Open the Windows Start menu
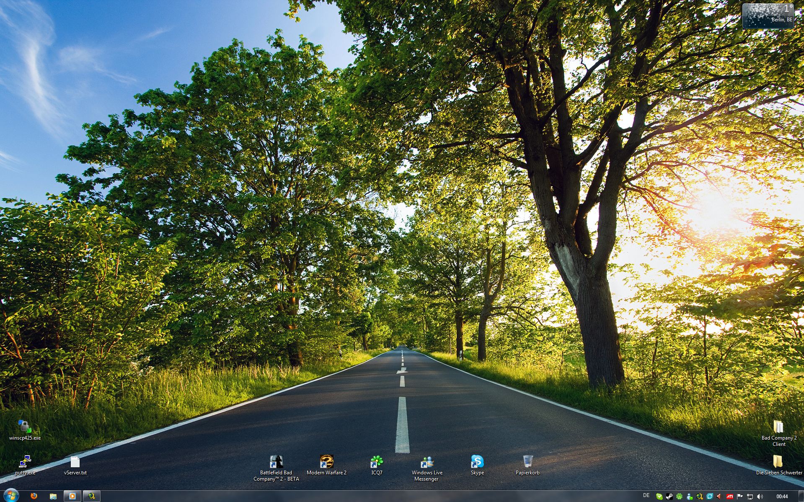This screenshot has height=502, width=804. (10, 496)
